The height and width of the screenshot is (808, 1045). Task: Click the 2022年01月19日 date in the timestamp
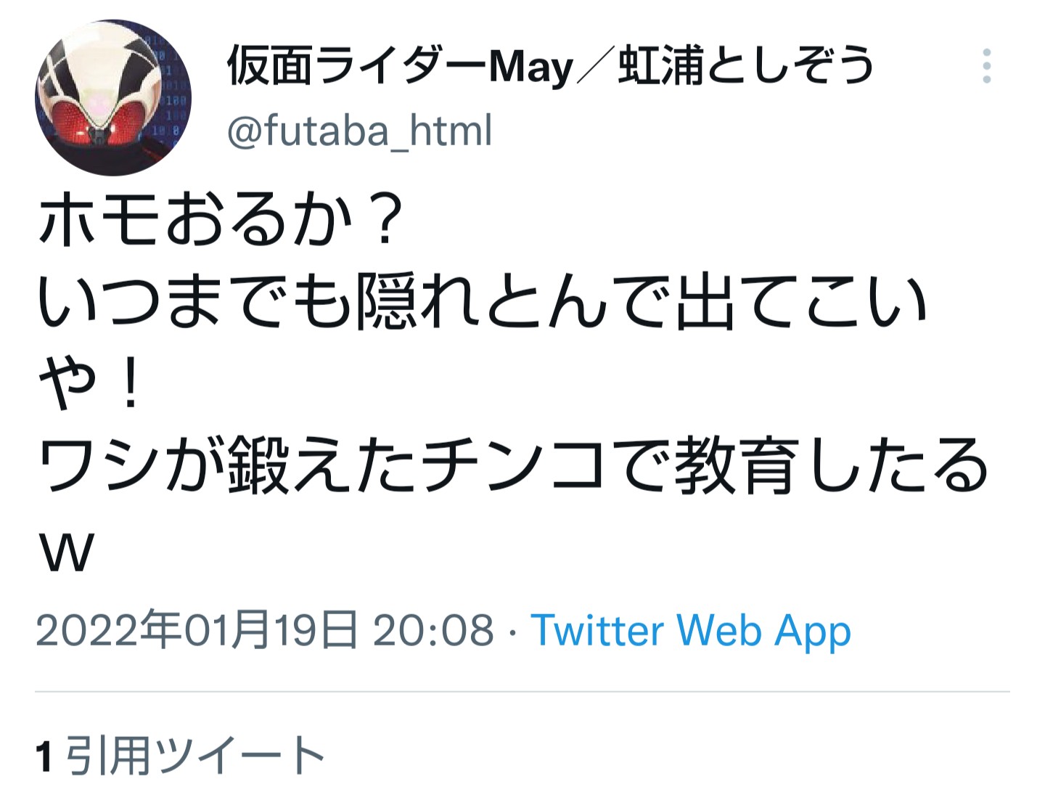point(197,629)
